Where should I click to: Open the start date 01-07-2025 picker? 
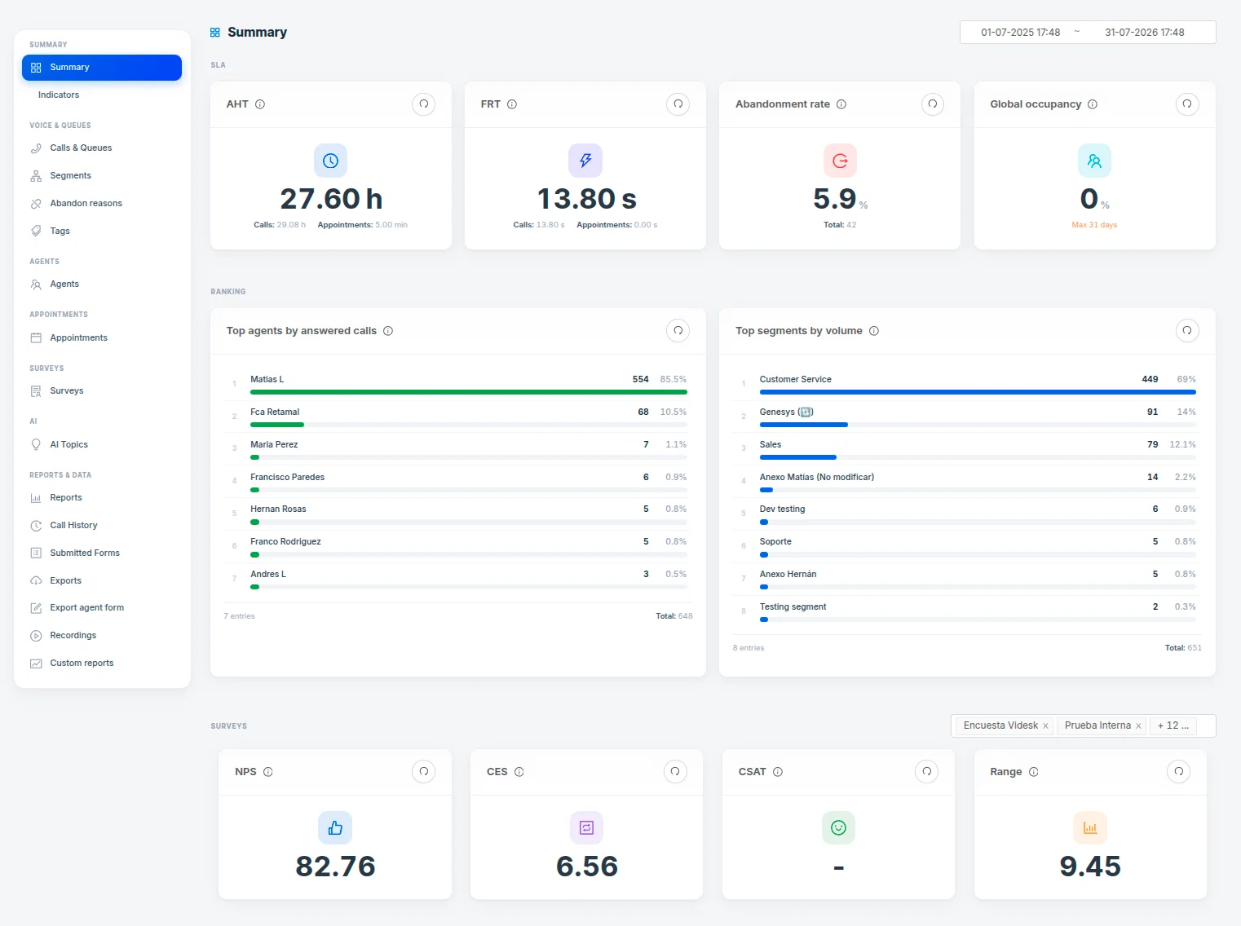point(1021,33)
